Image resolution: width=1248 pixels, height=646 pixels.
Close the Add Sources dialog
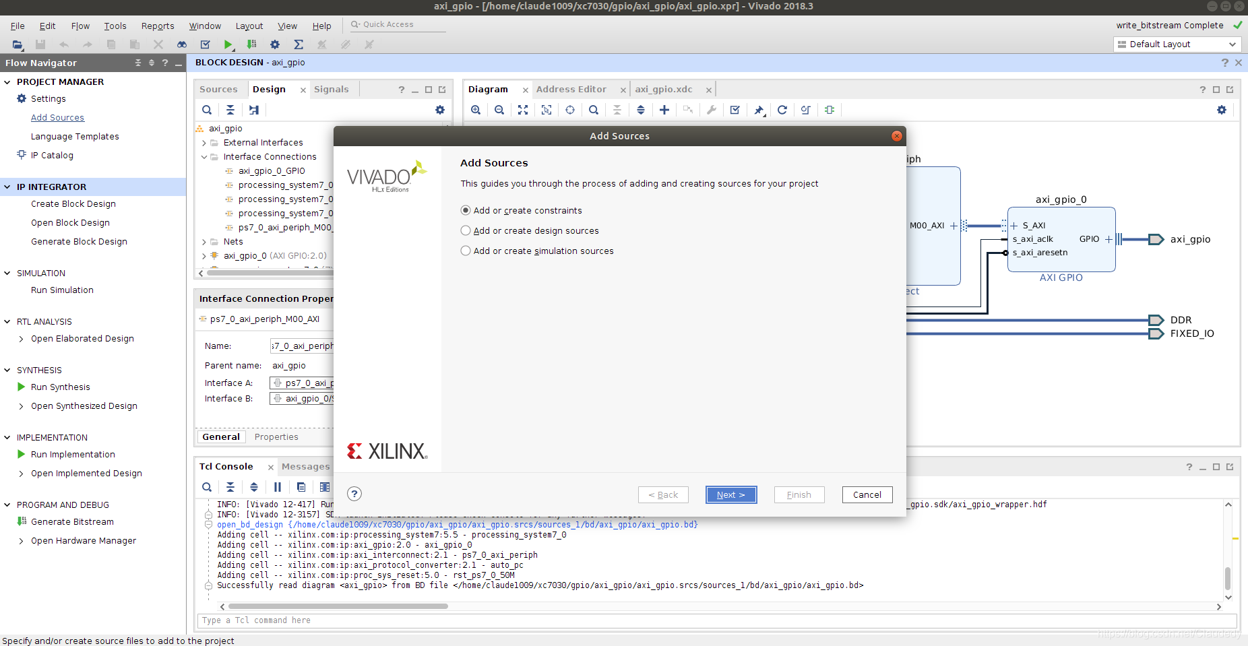click(x=896, y=136)
